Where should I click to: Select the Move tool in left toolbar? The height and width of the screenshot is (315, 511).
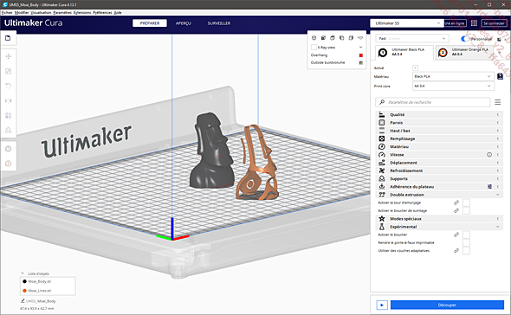pos(8,56)
